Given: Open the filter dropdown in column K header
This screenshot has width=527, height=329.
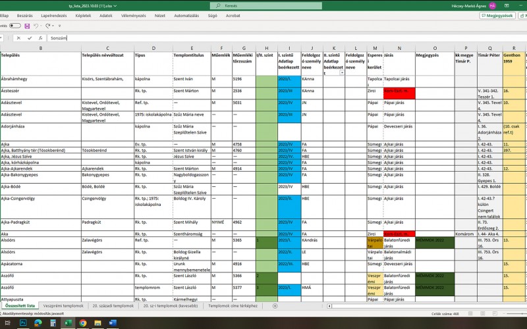Looking at the screenshot, I should pyautogui.click(x=342, y=73).
